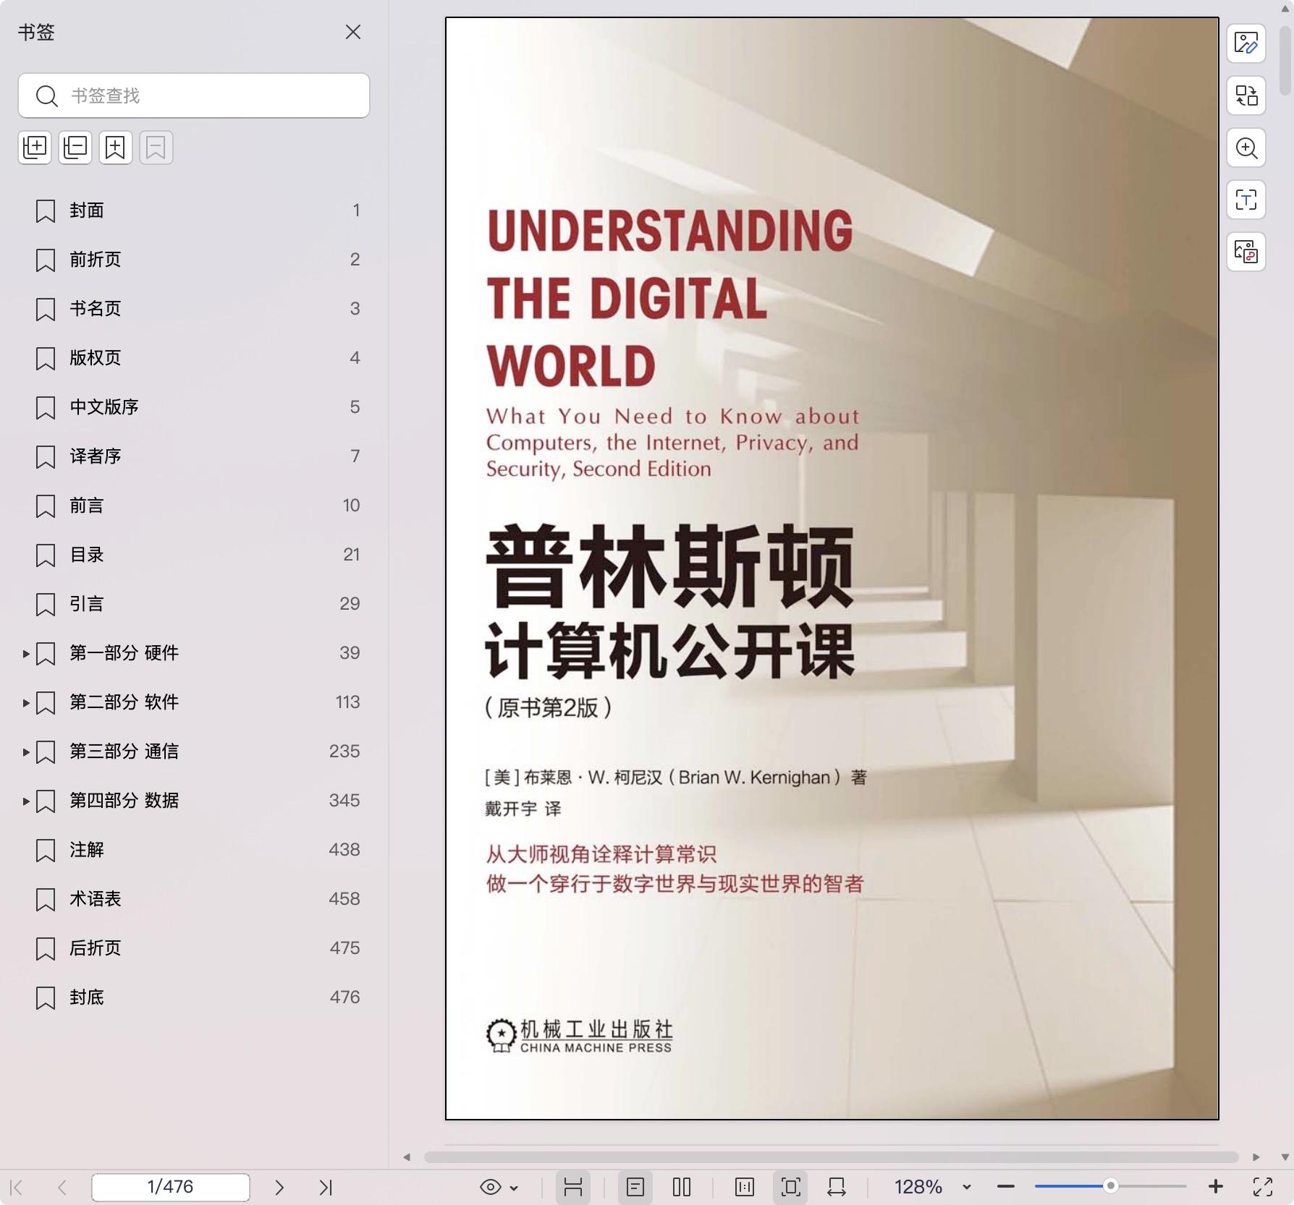Viewport: 1294px width, 1205px height.
Task: Set actual size 1:1 icon
Action: [x=745, y=1187]
